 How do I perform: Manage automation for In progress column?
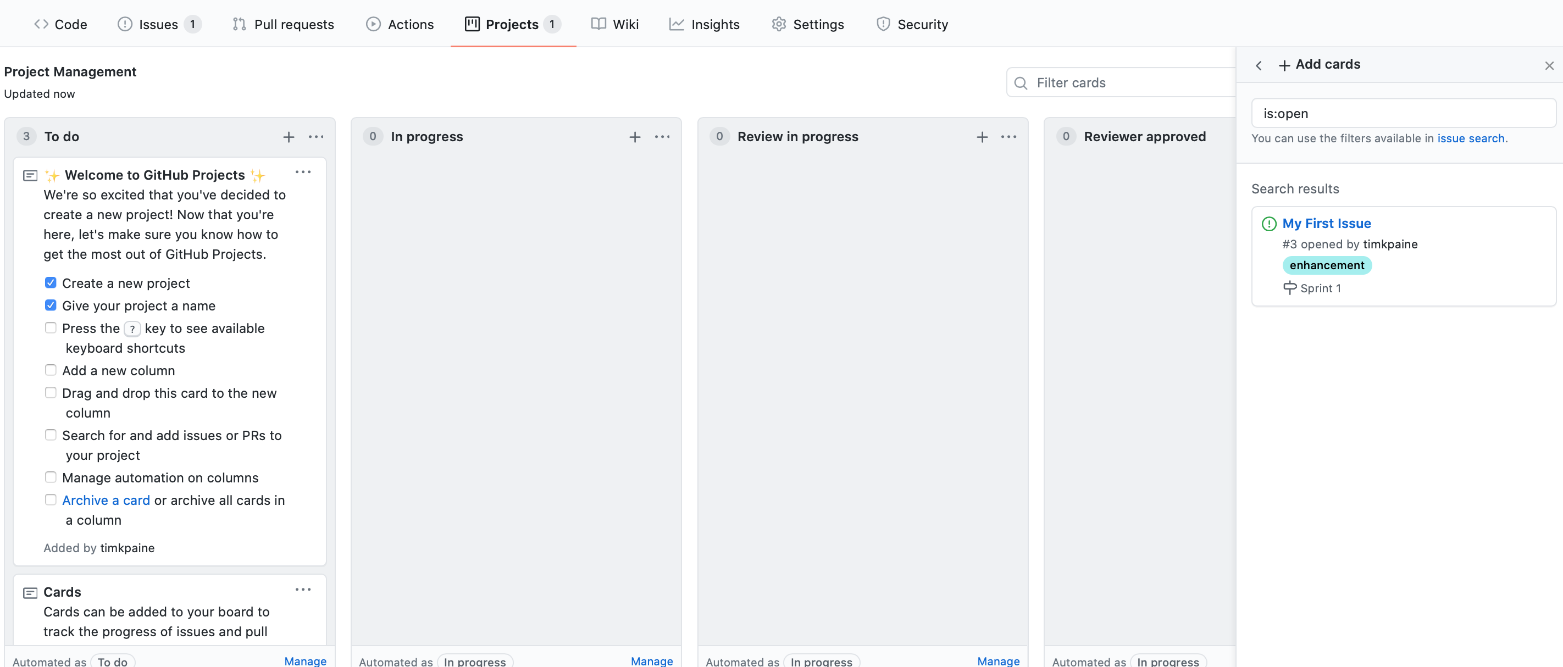click(x=652, y=661)
